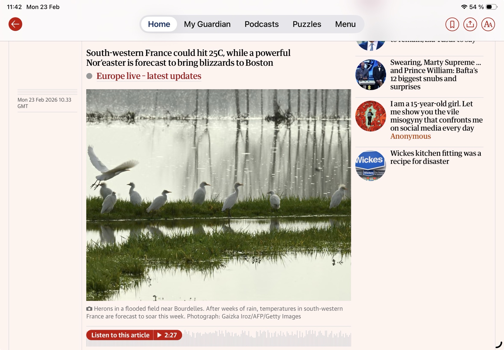Image resolution: width=504 pixels, height=350 pixels.
Task: Open the share sheet icon
Action: pos(470,24)
